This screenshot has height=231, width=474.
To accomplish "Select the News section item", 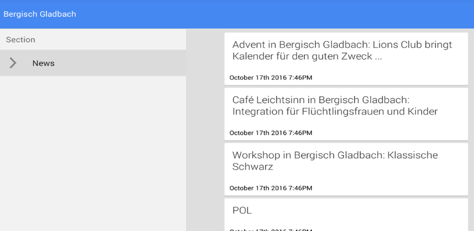I will click(x=93, y=63).
